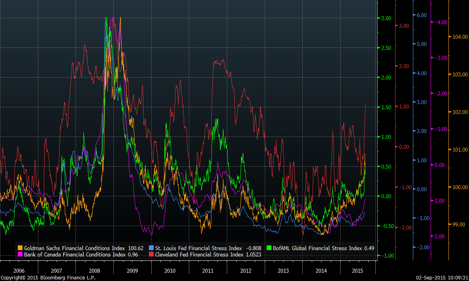Select St. Louis Fed Financial Stress Index label

(x=198, y=248)
